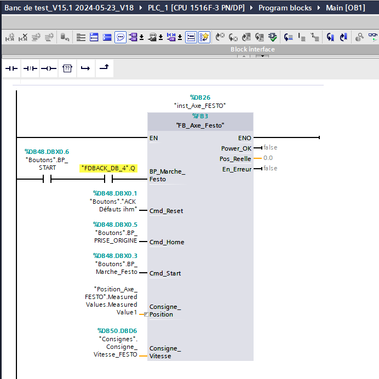Click the Delete network toolbar icon

click(x=23, y=37)
